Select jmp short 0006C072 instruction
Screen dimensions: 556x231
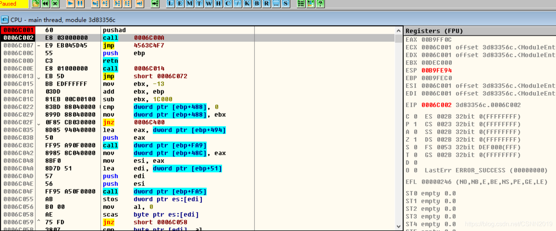[x=197, y=76]
